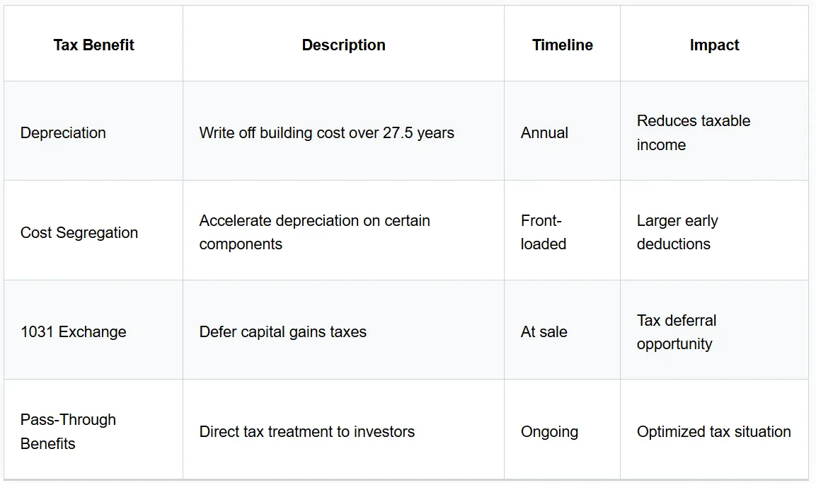Select 'Direct tax treatment to investors' cell

(x=307, y=431)
